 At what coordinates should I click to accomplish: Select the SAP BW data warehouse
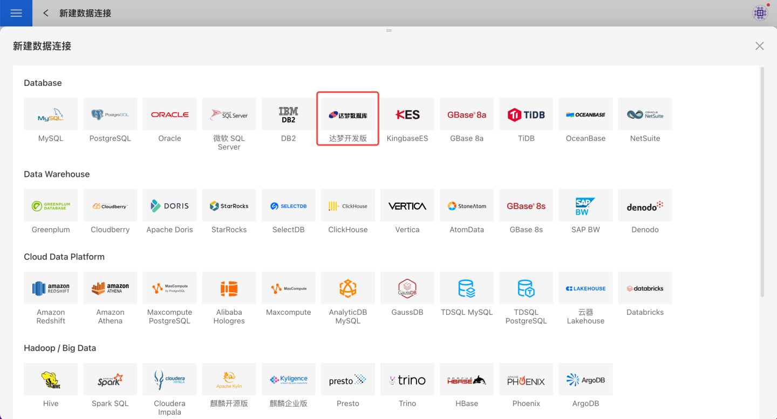click(585, 205)
